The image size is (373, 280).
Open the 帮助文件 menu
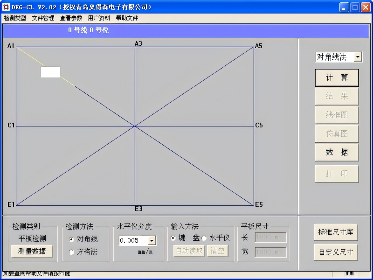pyautogui.click(x=127, y=18)
